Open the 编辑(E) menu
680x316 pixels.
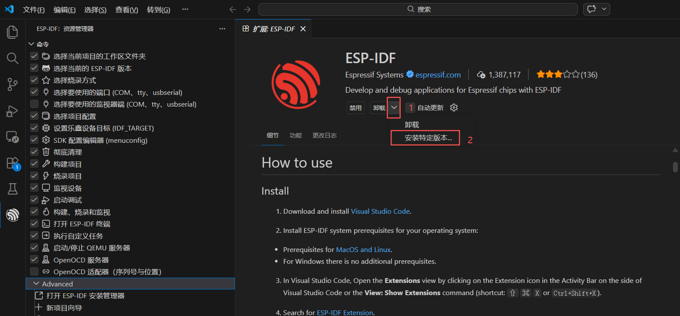[x=65, y=10]
